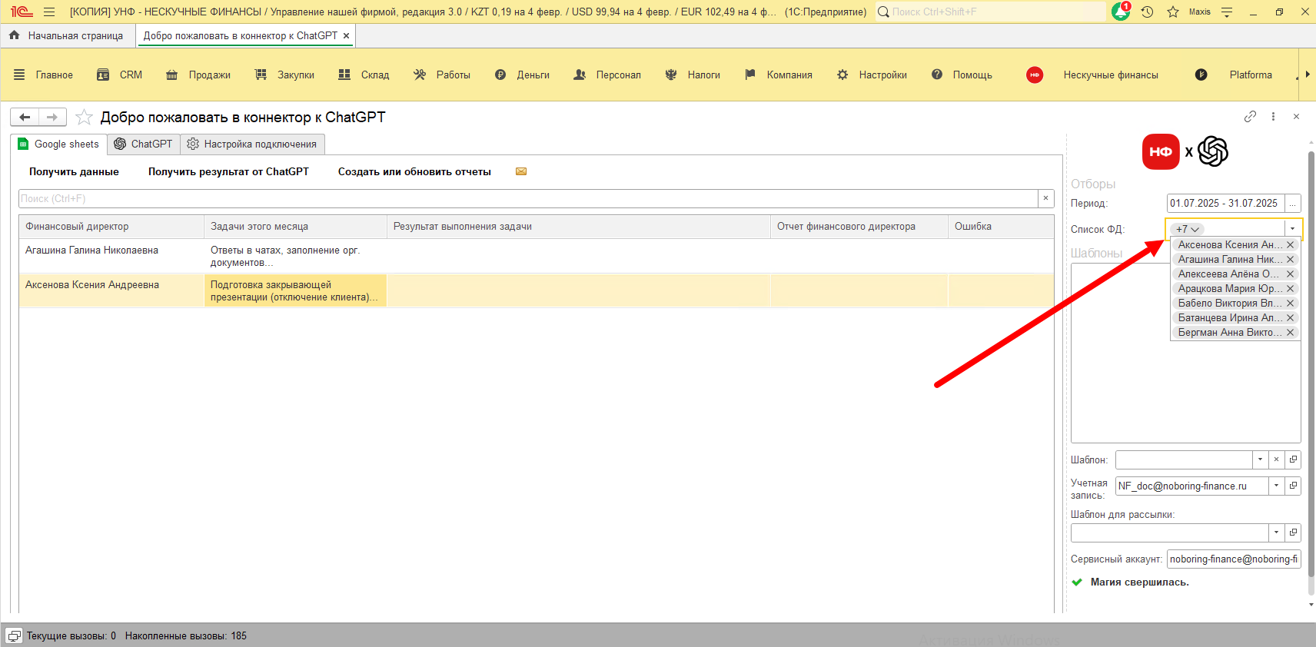This screenshot has width=1316, height=647.
Task: Expand the Шаблон для рассылки dropdown
Action: tap(1276, 533)
